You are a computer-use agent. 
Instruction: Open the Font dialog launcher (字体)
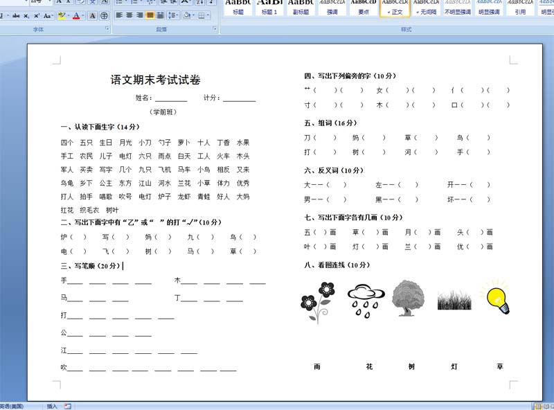[x=107, y=29]
